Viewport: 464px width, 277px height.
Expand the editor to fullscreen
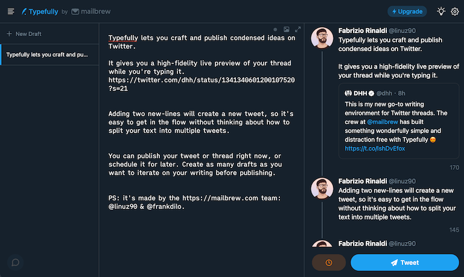(297, 29)
